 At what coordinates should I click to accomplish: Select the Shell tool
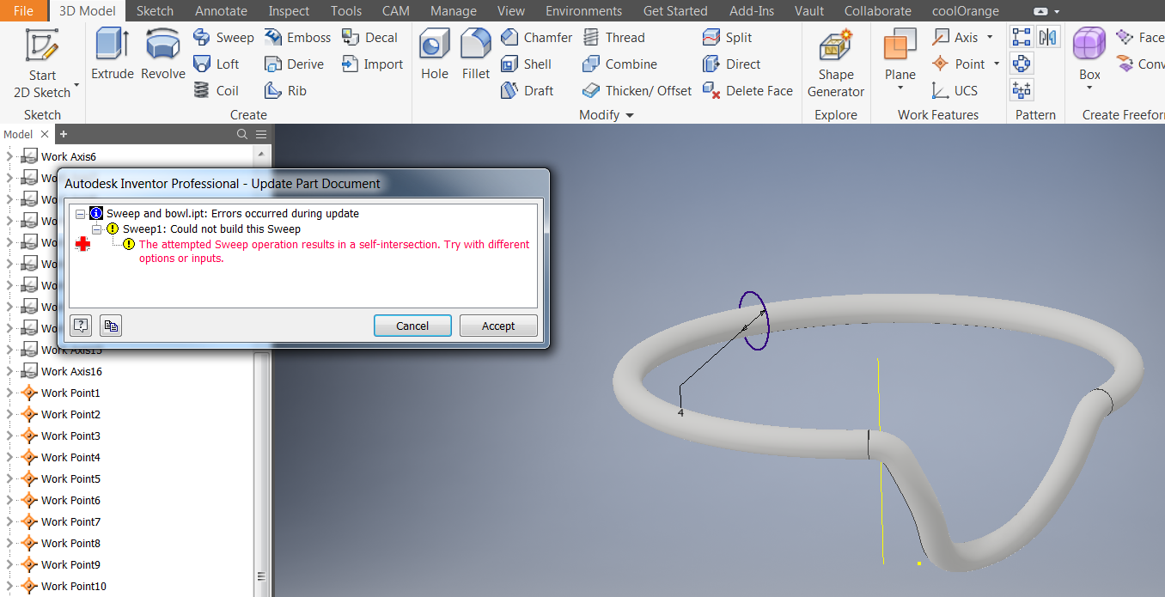528,64
